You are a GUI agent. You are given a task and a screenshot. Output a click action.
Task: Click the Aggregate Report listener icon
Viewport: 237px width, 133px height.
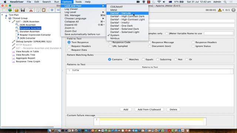point(13,58)
